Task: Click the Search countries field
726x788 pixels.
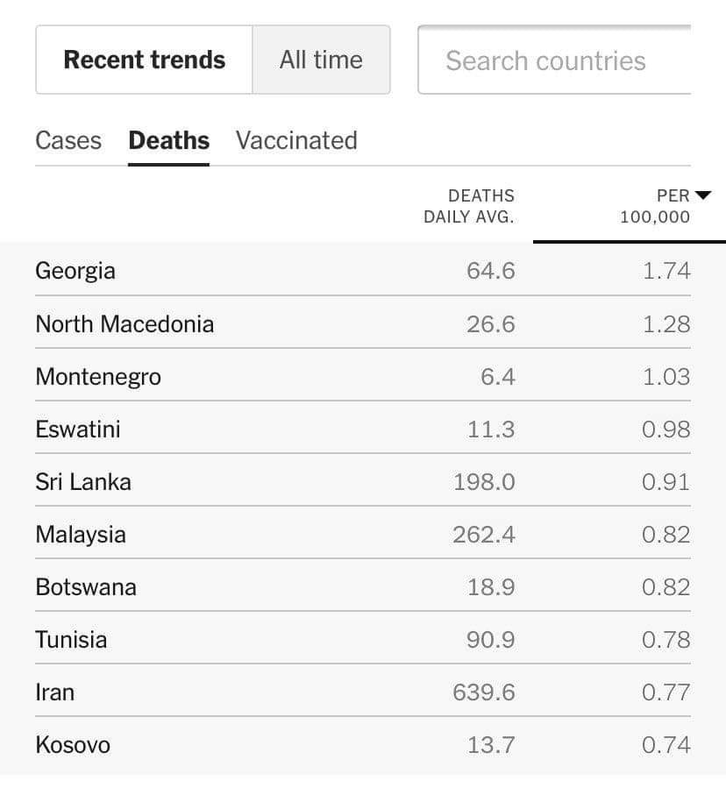Action: 554,60
